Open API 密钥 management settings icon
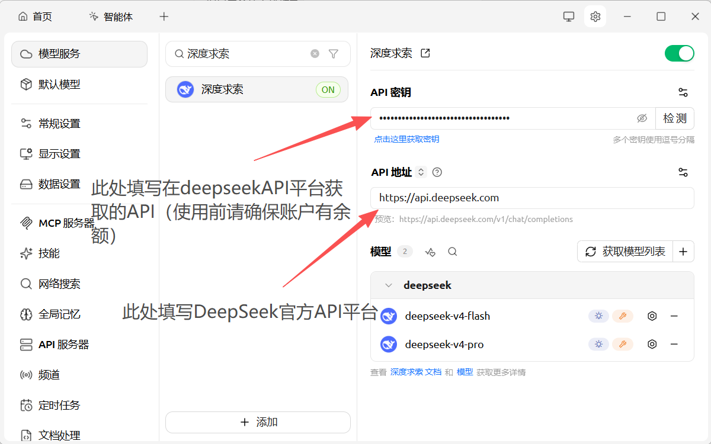This screenshot has width=711, height=444. point(683,92)
